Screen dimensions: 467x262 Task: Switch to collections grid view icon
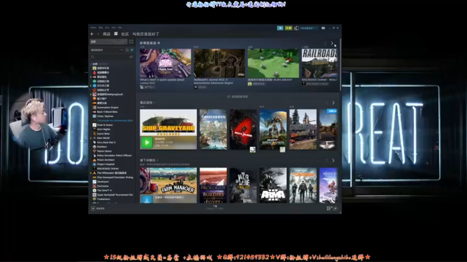[x=131, y=41]
